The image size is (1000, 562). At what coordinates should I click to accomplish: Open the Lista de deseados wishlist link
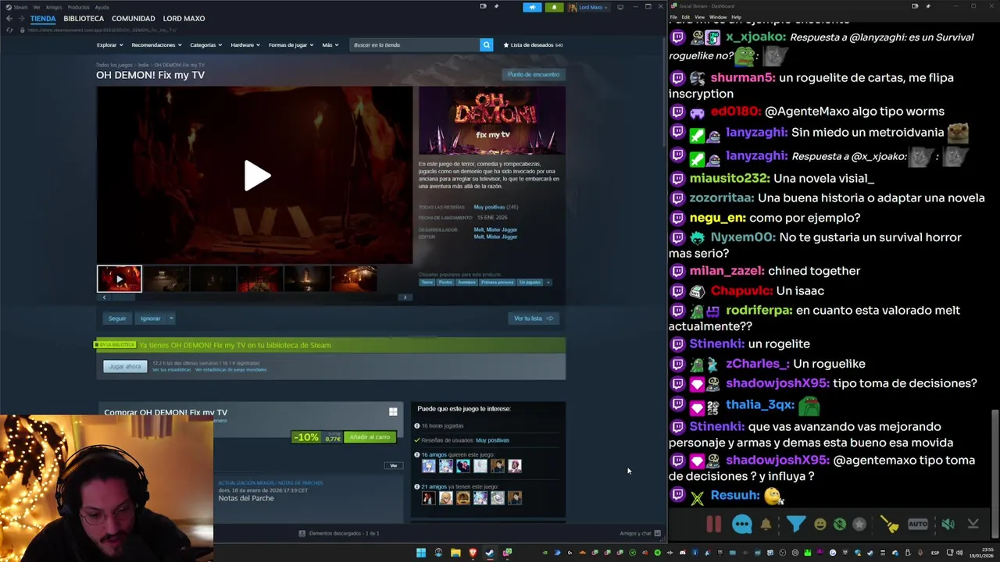534,44
